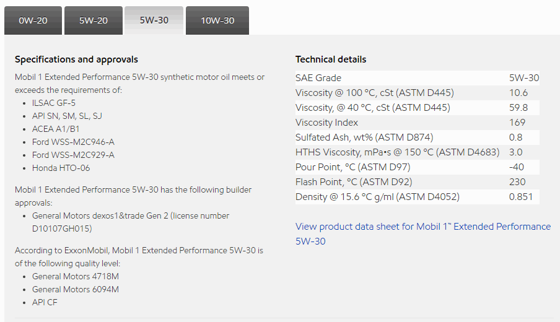Click the ACEA A1/B1 list item
Image resolution: width=560 pixels, height=322 pixels.
point(57,129)
